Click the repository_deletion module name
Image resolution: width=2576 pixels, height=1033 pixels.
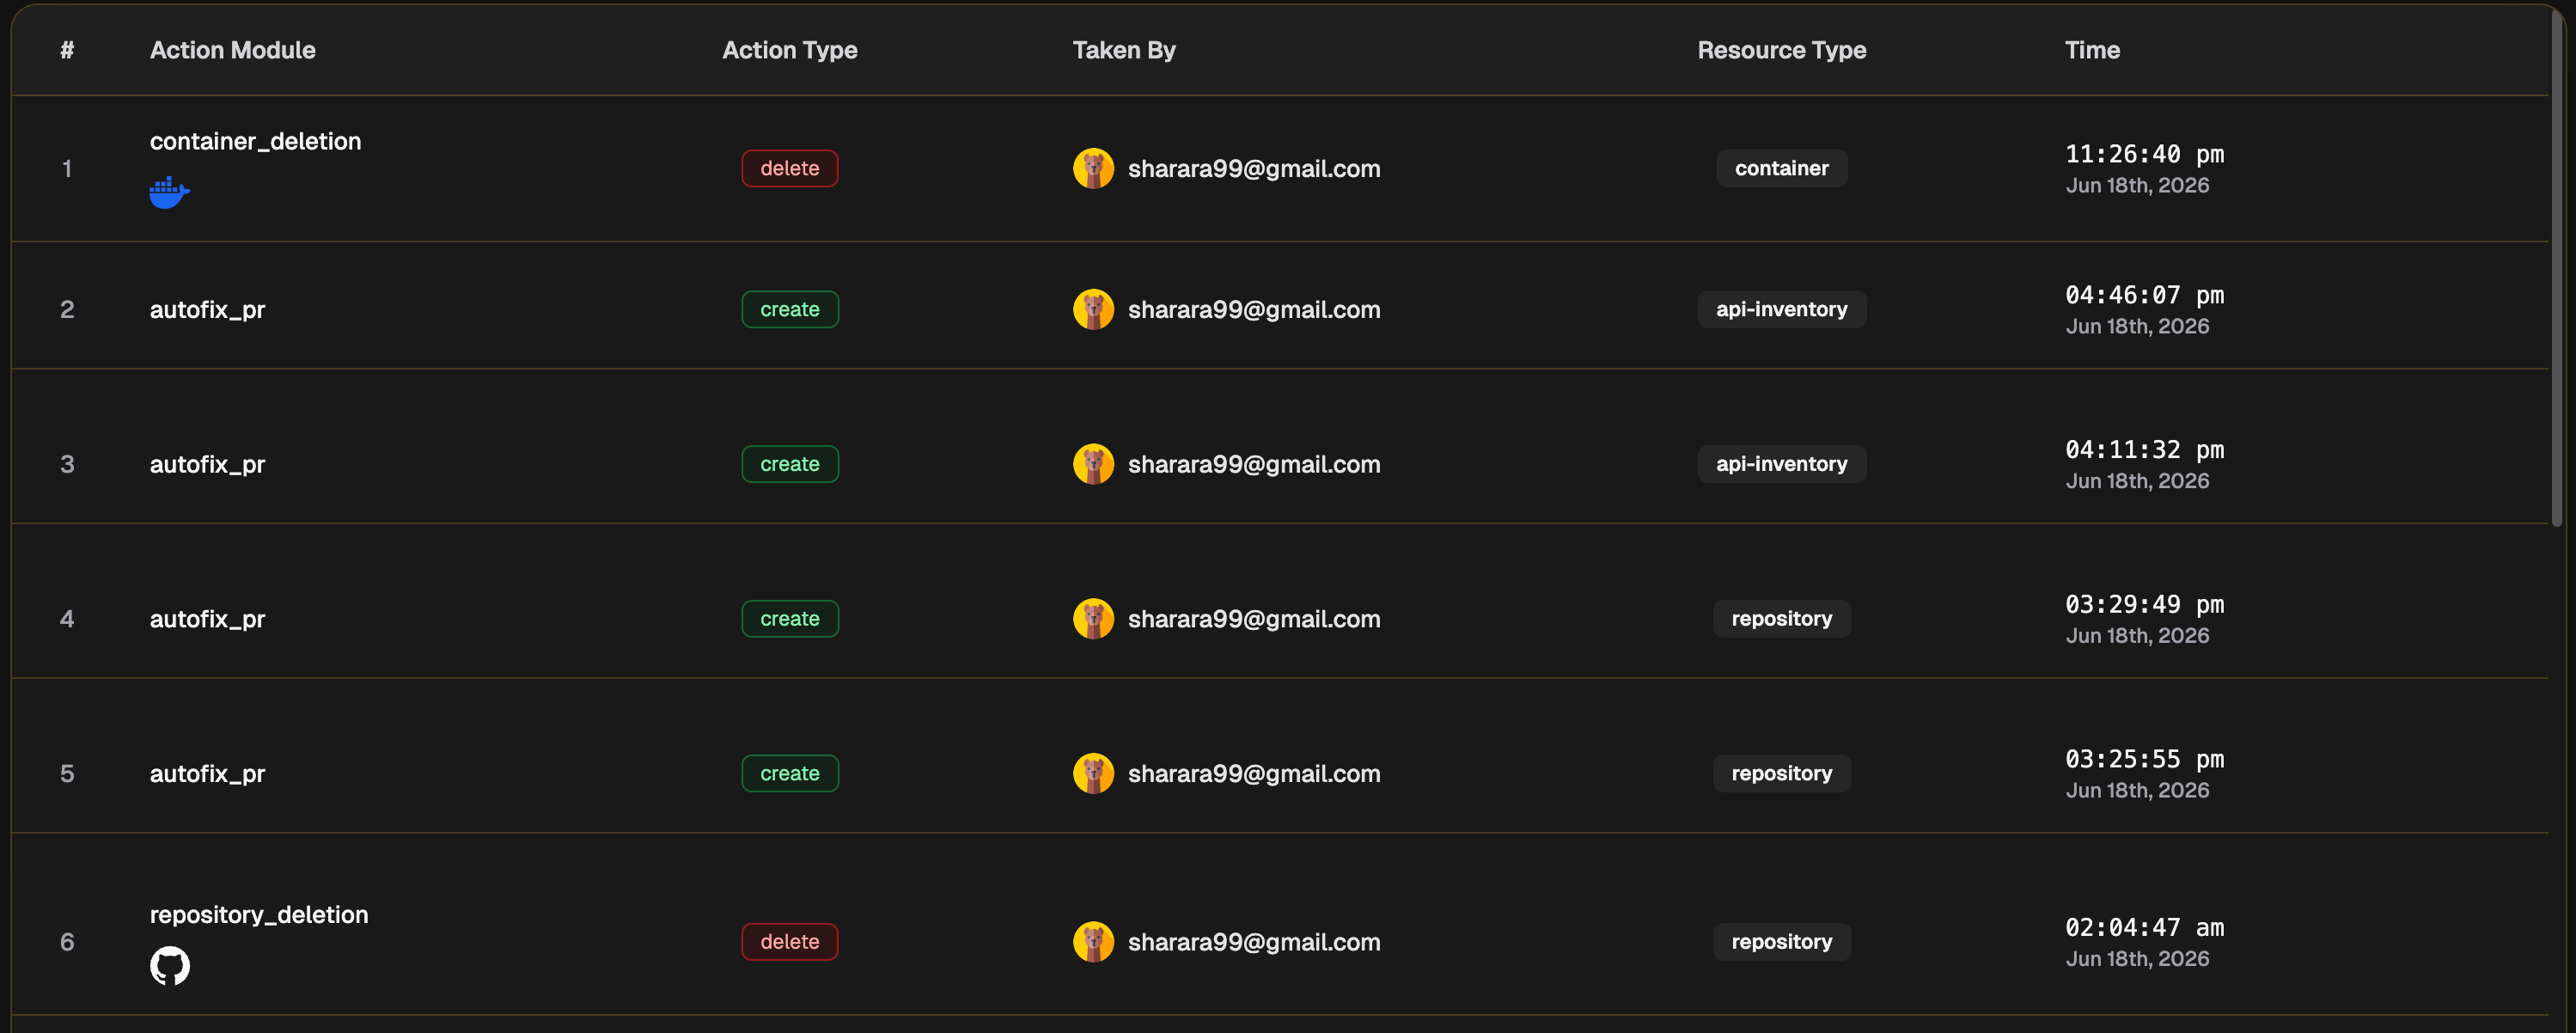click(259, 915)
